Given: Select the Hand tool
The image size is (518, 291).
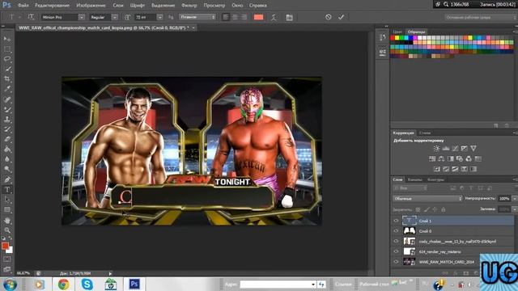Looking at the screenshot, I should click(7, 220).
